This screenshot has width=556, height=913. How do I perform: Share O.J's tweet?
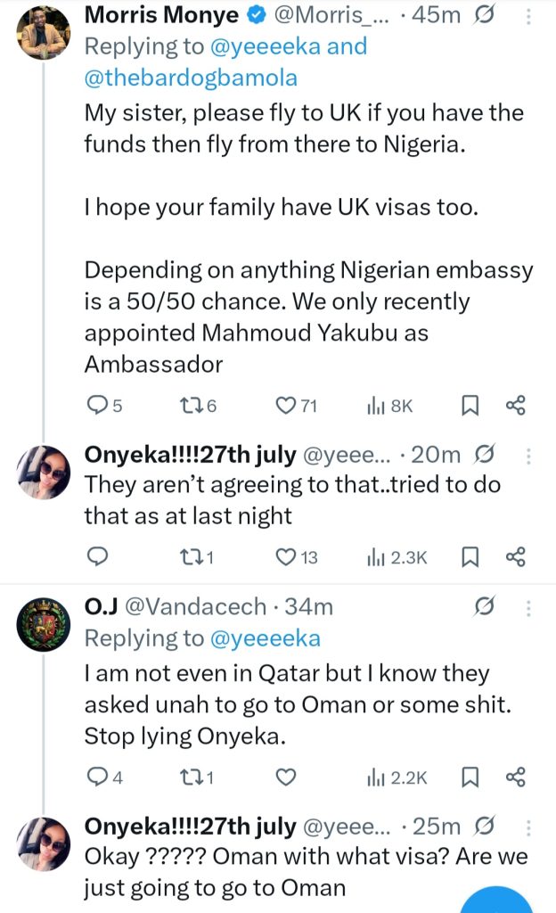[515, 777]
